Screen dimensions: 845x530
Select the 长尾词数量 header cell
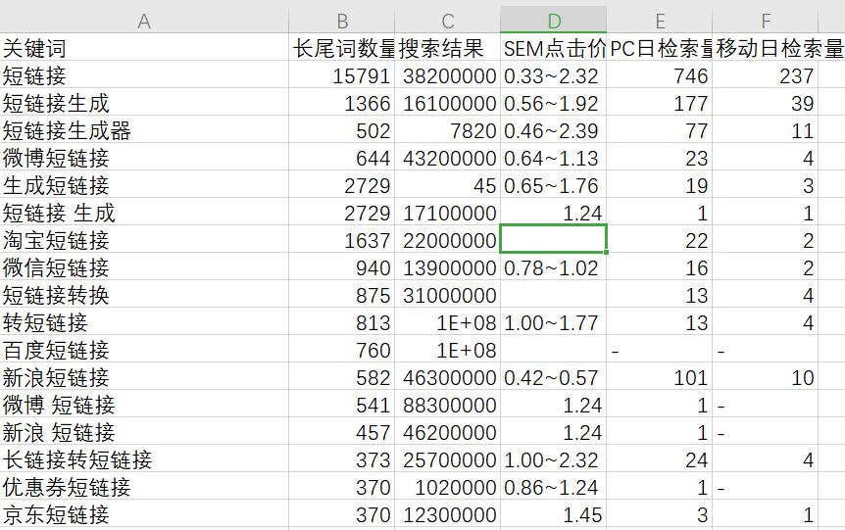342,48
